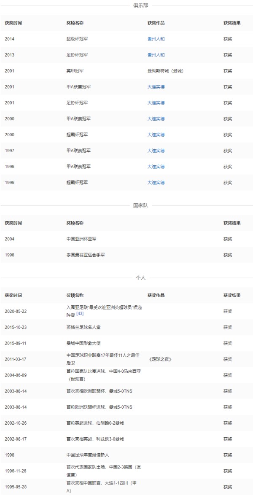Click the 个人 section heading
The height and width of the screenshot is (498, 253).
(x=140, y=278)
